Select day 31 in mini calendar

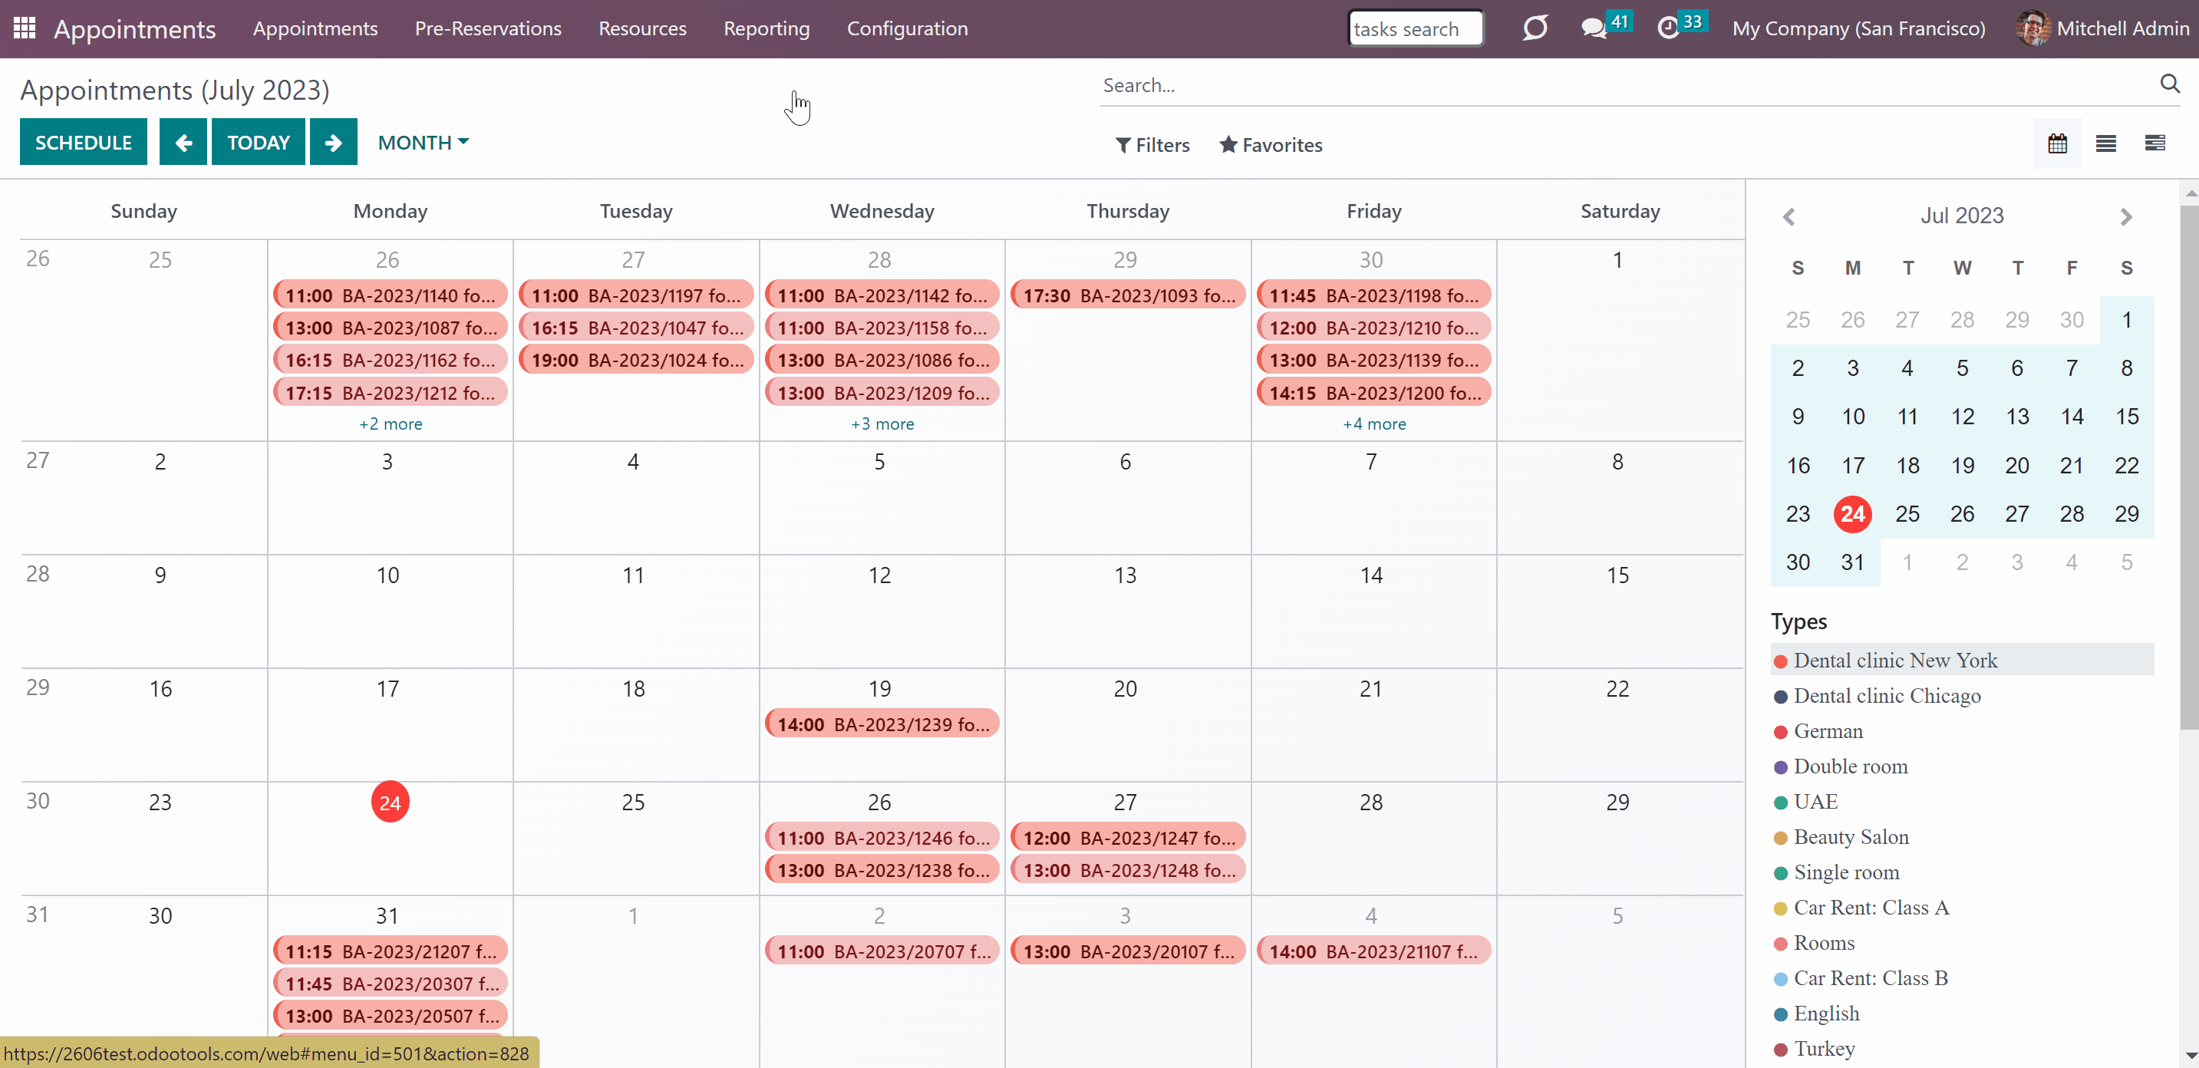(x=1851, y=562)
